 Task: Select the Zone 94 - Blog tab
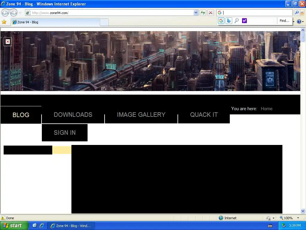(55, 22)
